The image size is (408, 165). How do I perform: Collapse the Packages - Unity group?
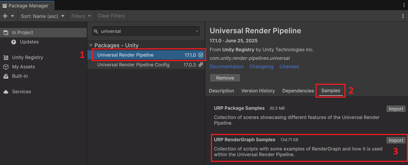(91, 46)
